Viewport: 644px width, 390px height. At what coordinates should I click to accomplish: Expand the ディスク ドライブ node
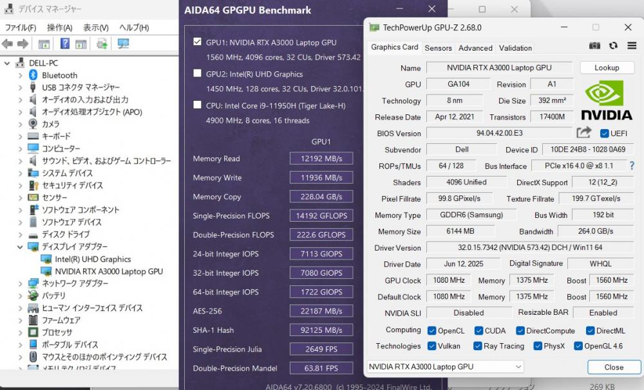[x=20, y=235]
